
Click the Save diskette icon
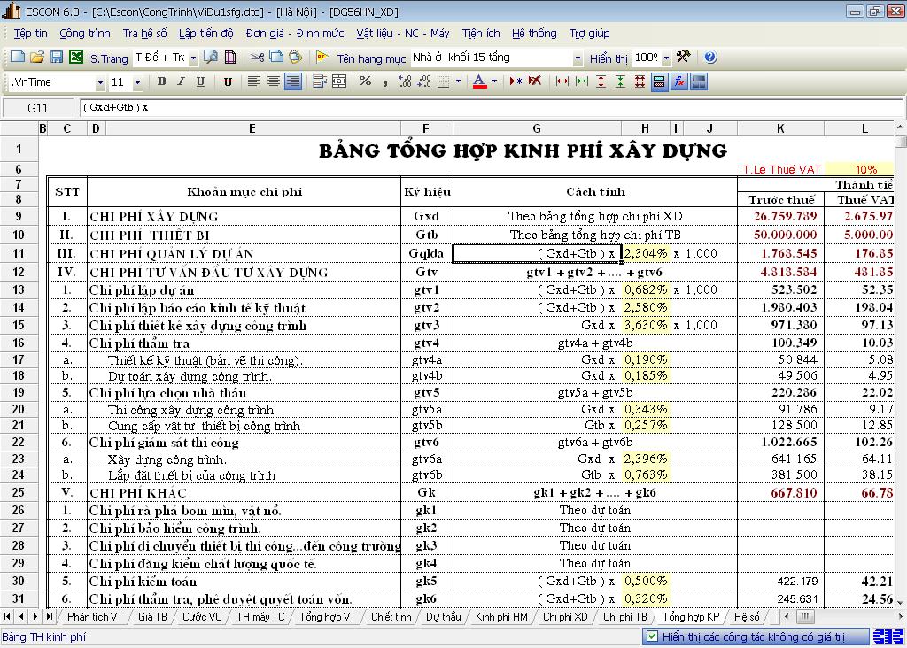57,58
